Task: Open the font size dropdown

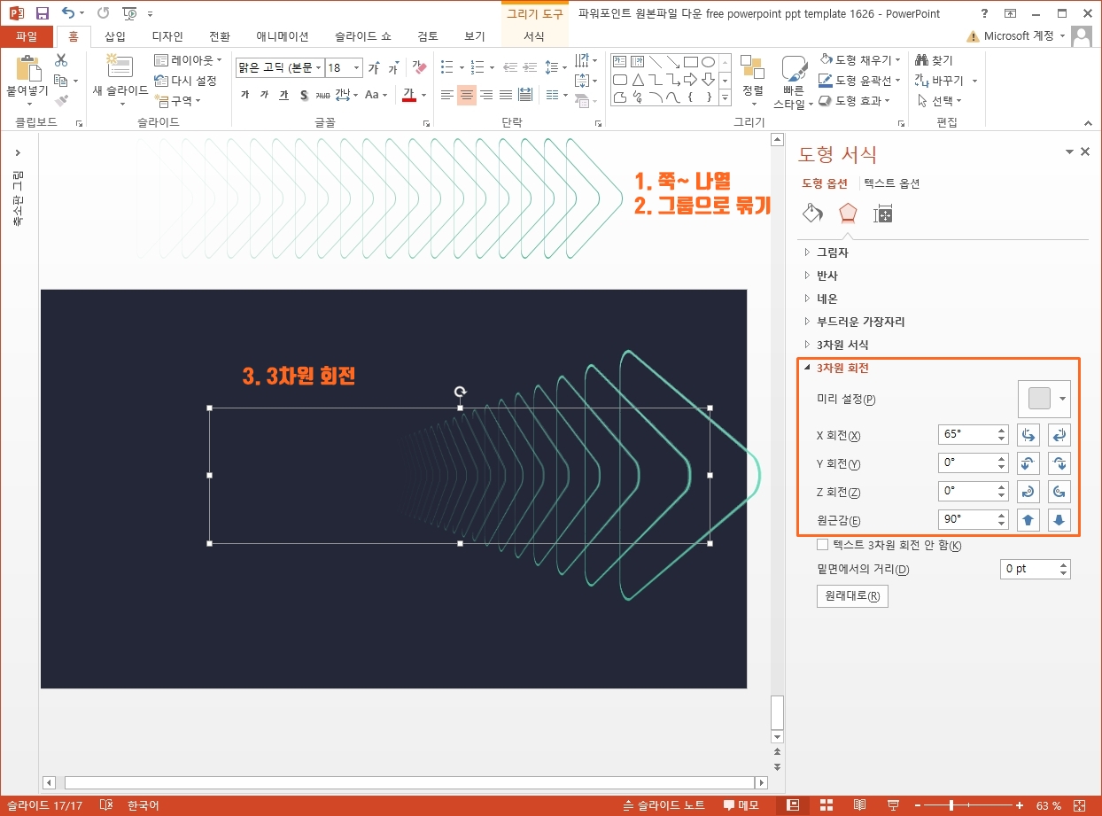Action: click(x=357, y=67)
